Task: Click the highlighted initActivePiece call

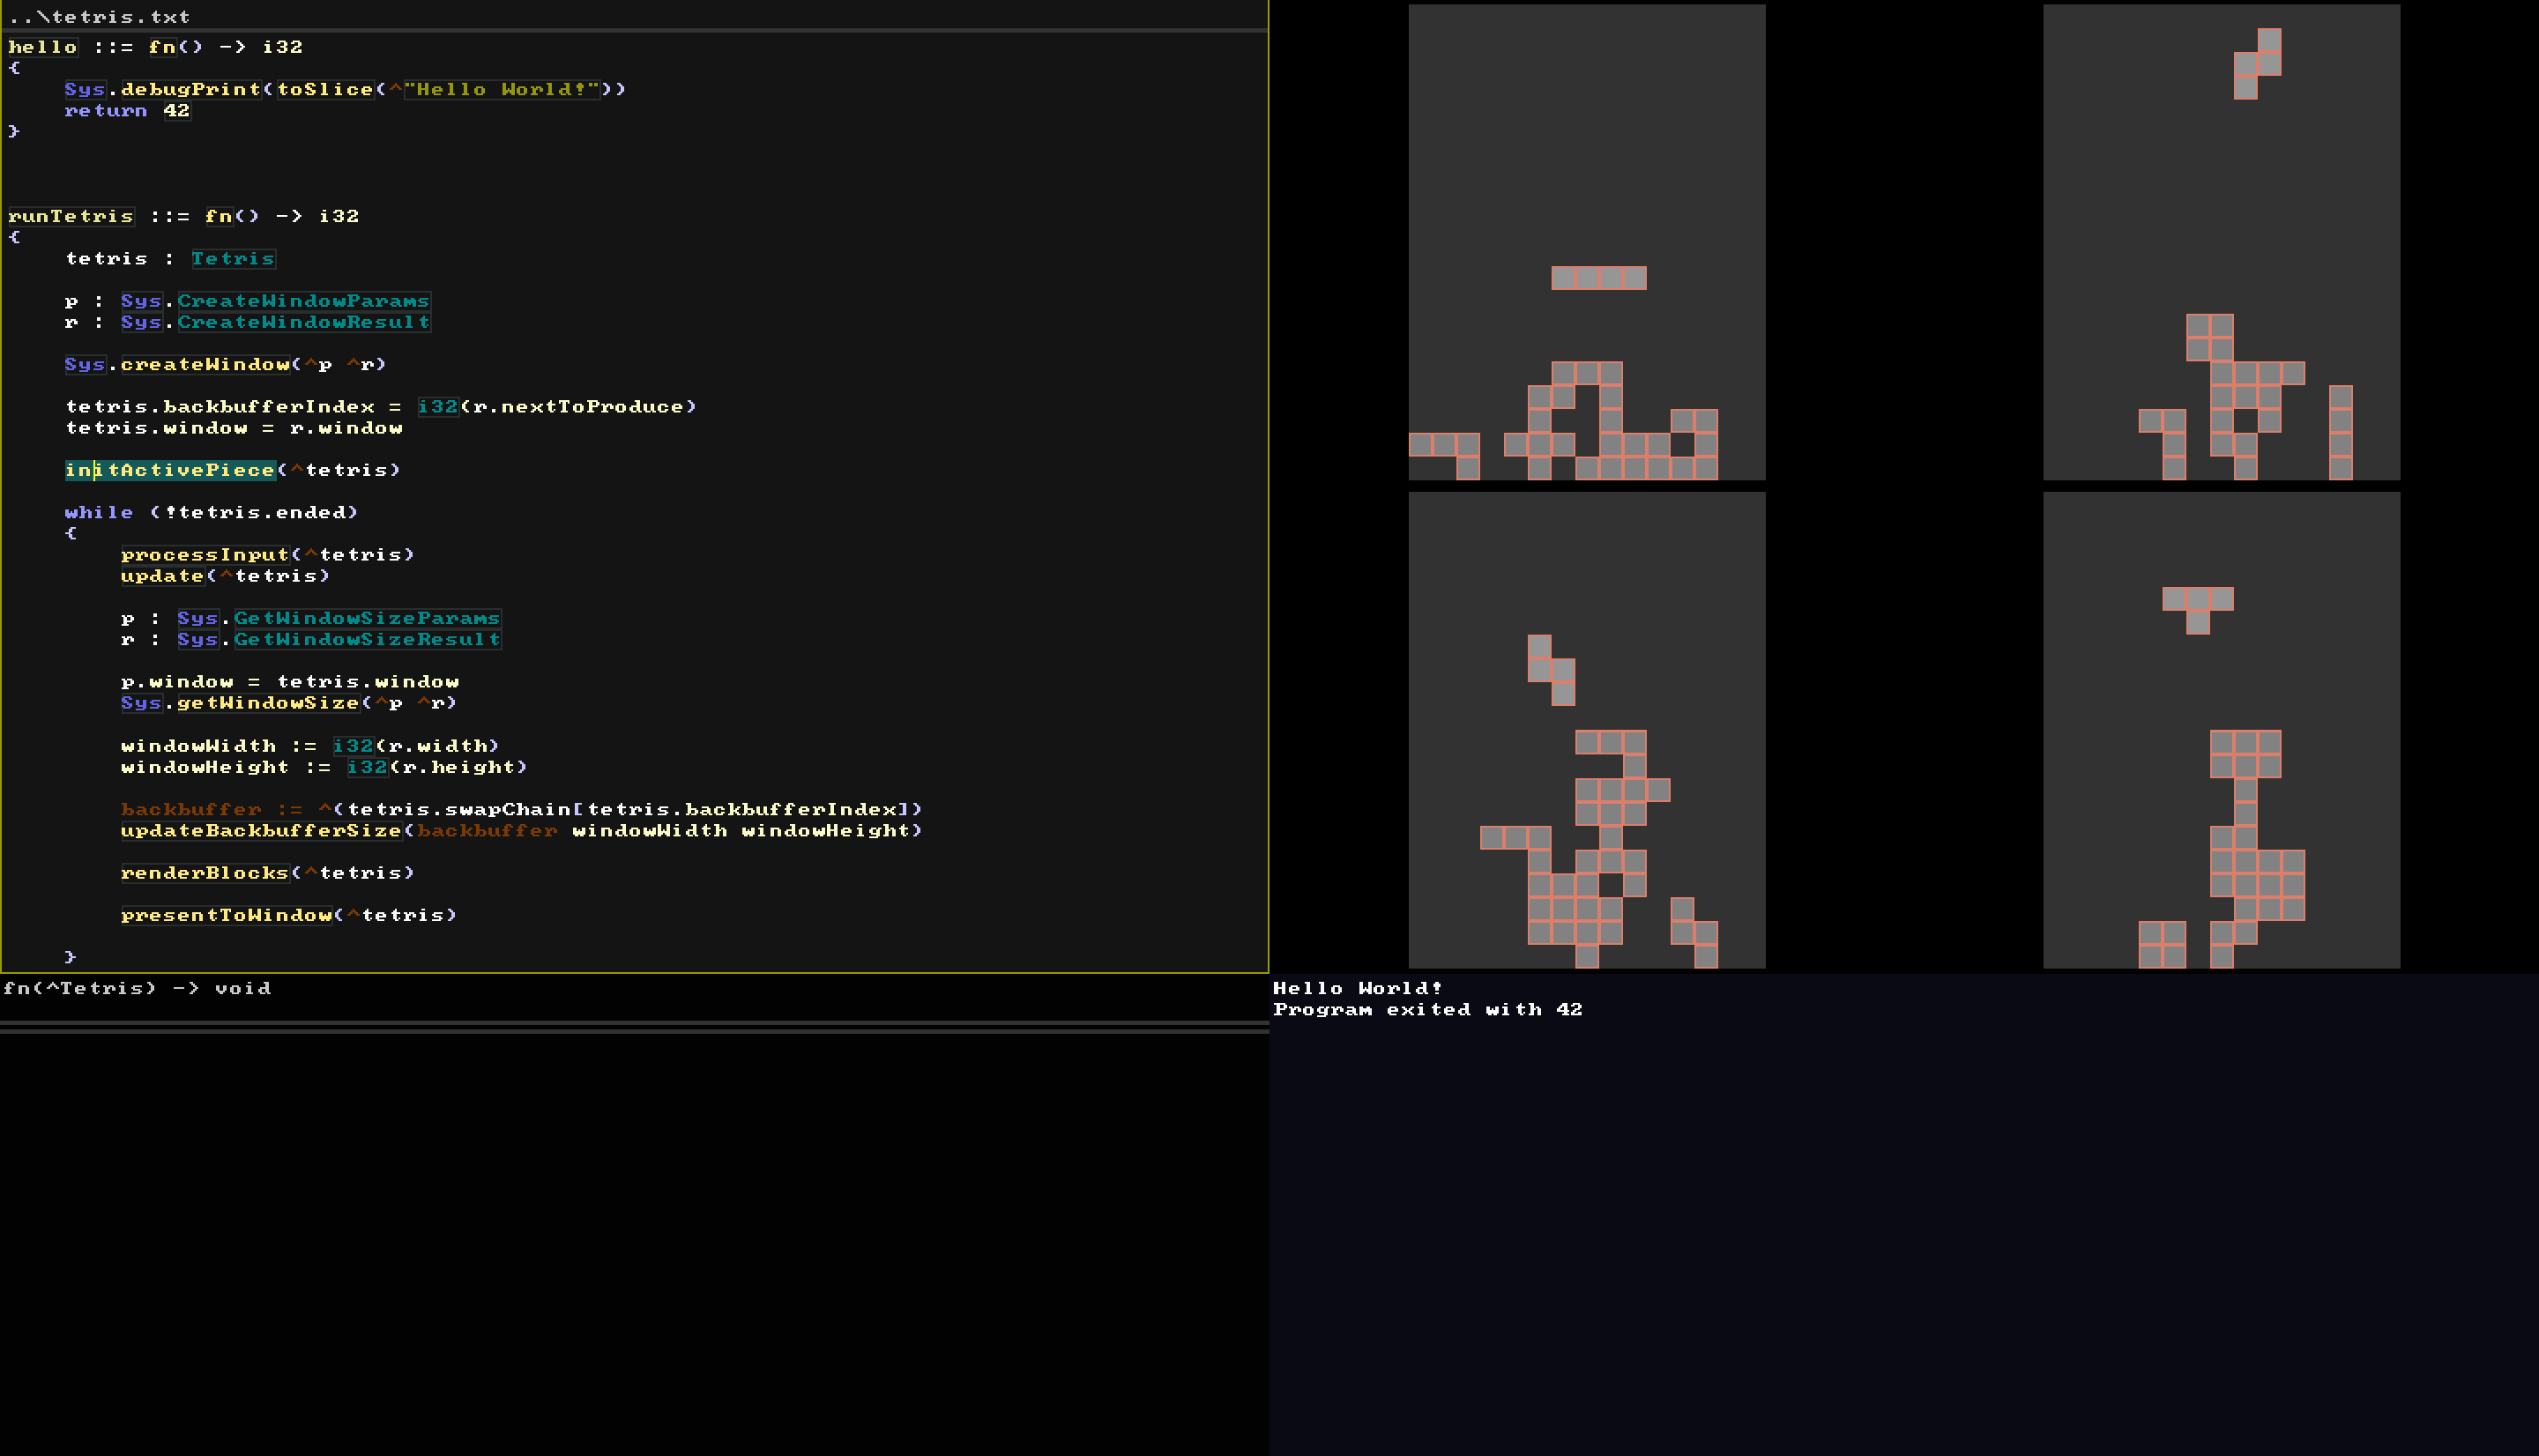Action: pyautogui.click(x=170, y=470)
